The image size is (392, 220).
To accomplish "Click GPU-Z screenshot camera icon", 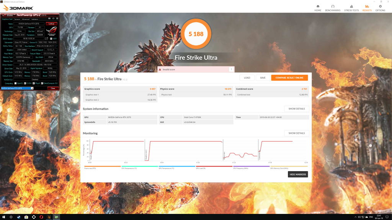I will click(49, 18).
